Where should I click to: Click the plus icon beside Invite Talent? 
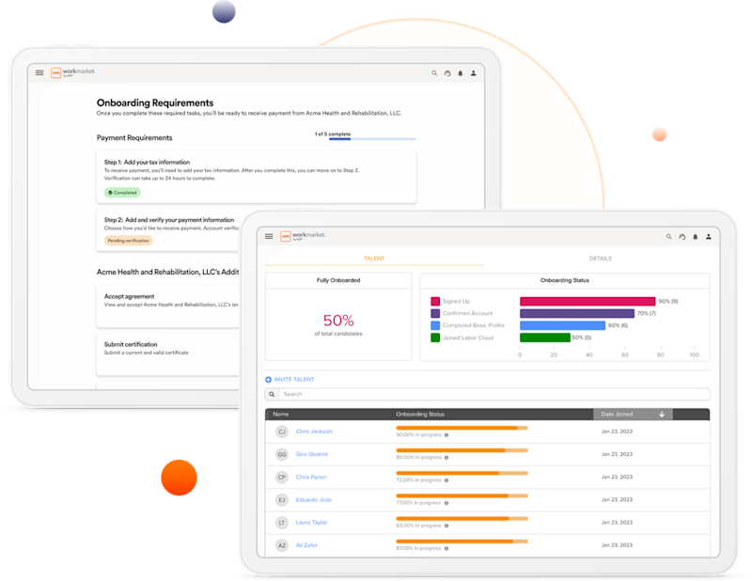coord(268,380)
